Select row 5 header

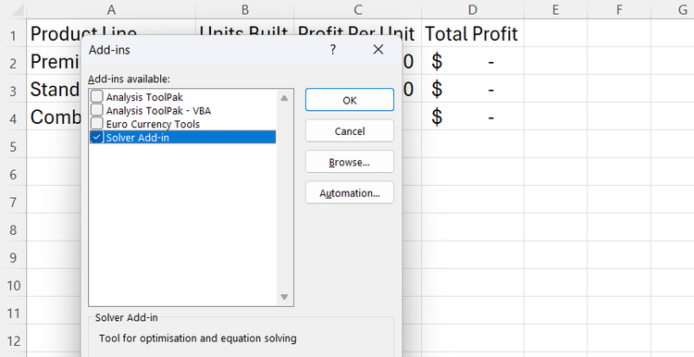click(x=13, y=146)
